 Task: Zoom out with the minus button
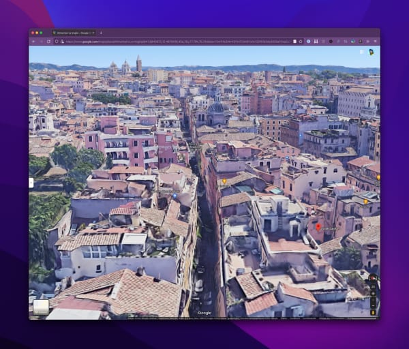click(373, 305)
